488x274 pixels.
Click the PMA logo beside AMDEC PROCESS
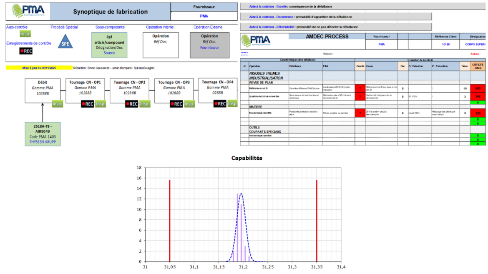point(255,40)
